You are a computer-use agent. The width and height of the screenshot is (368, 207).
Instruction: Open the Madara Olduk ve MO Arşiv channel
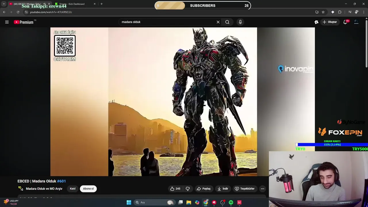(44, 189)
